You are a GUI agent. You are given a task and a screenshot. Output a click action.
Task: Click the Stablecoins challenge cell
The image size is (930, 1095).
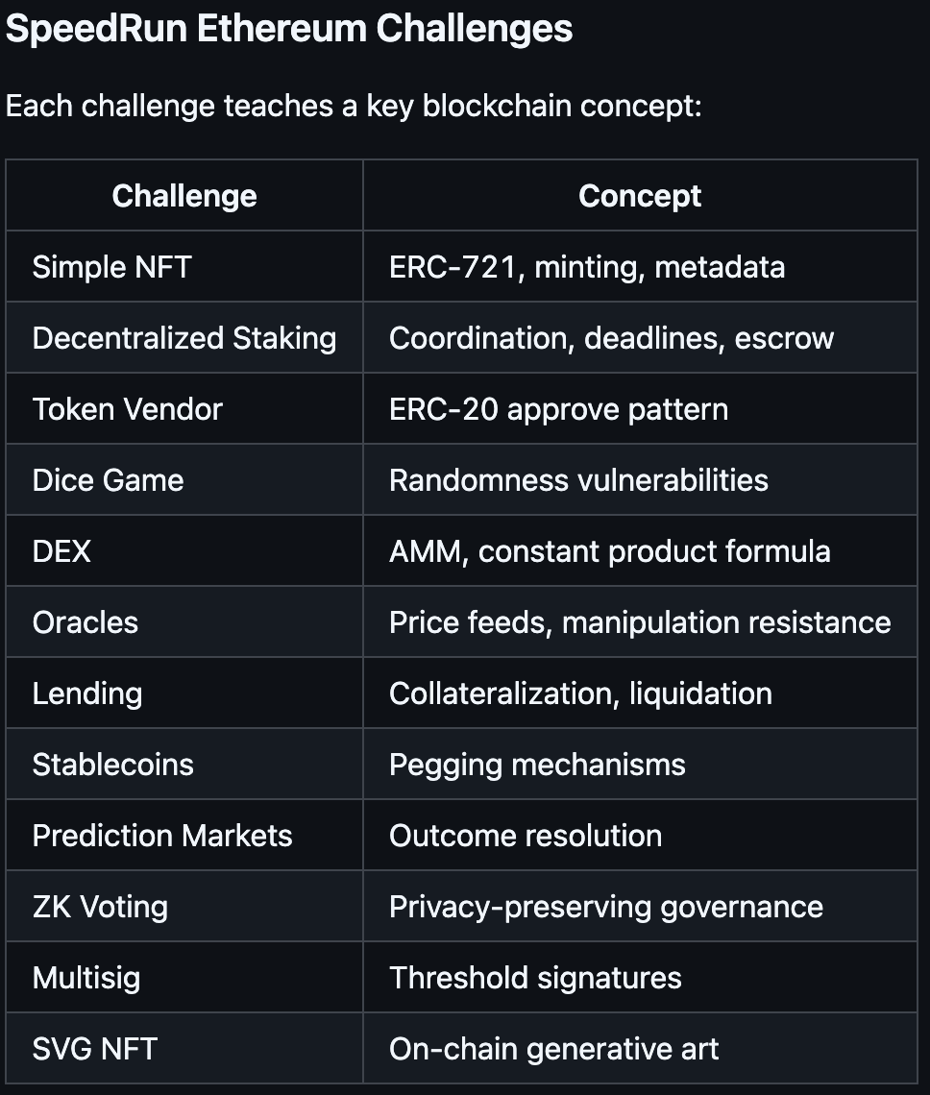pos(184,765)
